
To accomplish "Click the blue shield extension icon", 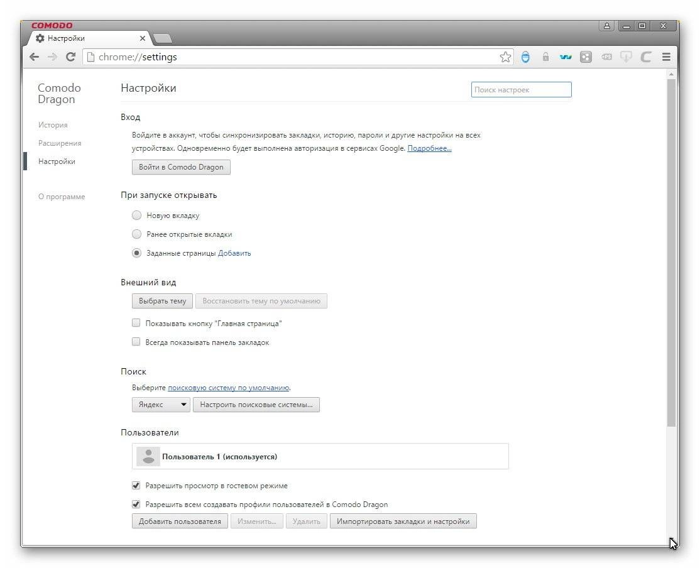I will [x=525, y=57].
